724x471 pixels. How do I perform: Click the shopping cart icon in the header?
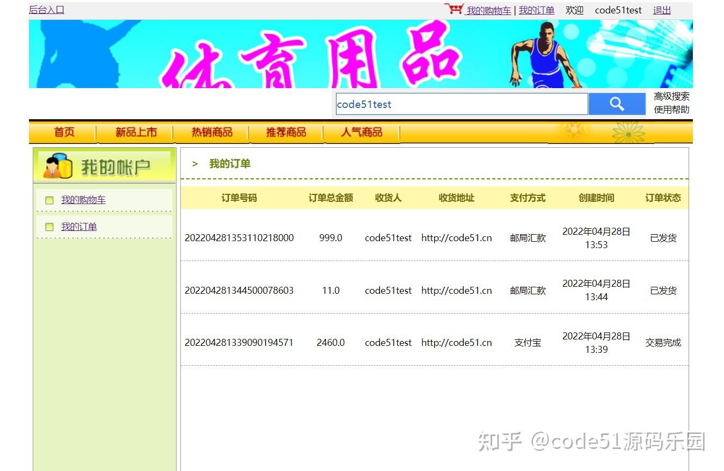[x=454, y=9]
